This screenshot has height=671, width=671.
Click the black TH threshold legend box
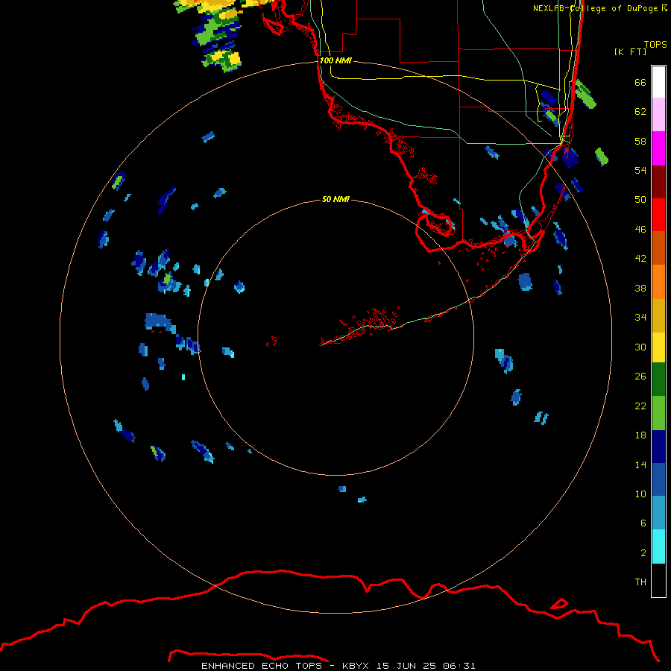coord(658,580)
